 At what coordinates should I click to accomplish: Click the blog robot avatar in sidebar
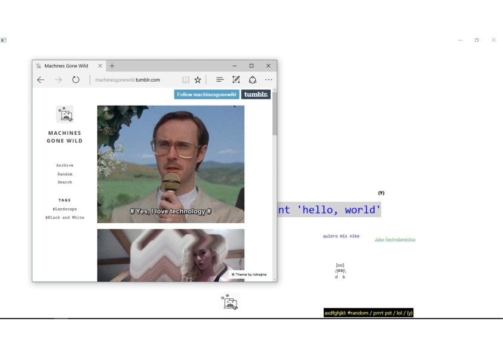point(65,114)
